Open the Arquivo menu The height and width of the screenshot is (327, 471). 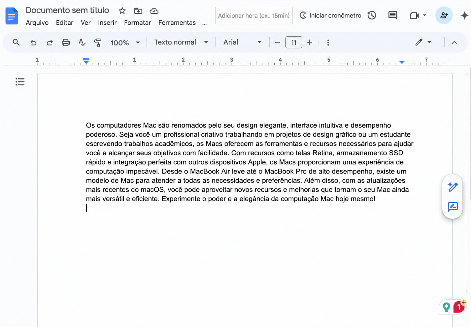pyautogui.click(x=37, y=23)
